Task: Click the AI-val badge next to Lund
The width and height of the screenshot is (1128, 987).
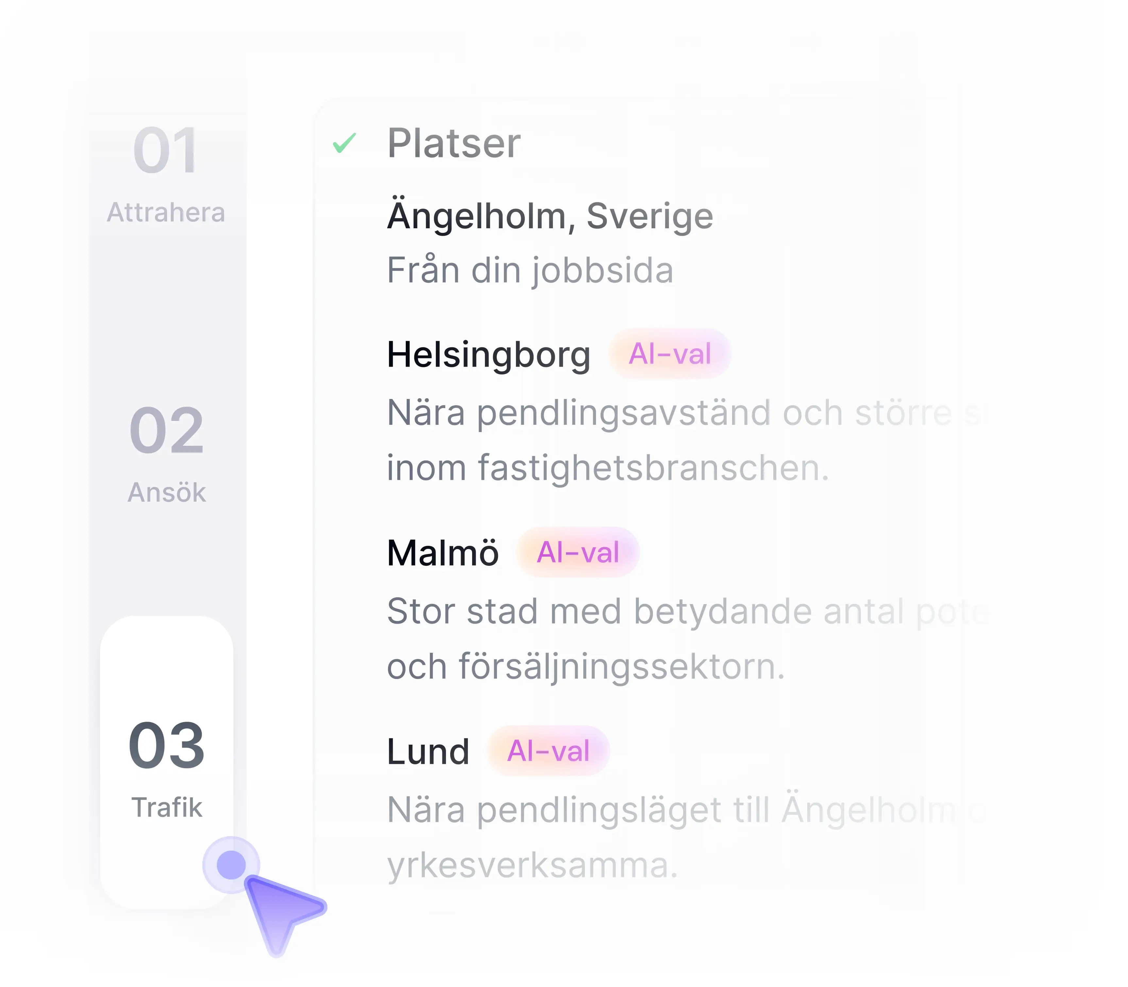Action: coord(548,751)
